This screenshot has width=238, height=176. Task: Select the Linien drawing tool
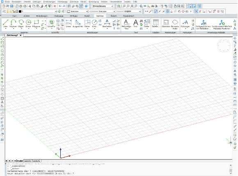pyautogui.click(x=6, y=23)
